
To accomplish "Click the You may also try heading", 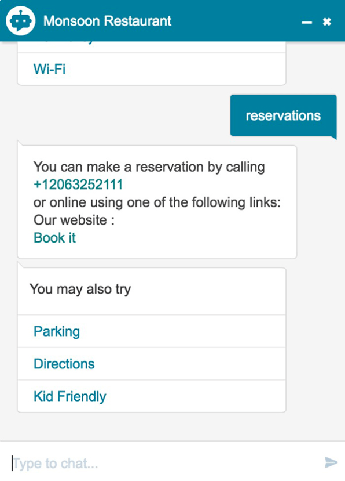I will (x=80, y=289).
